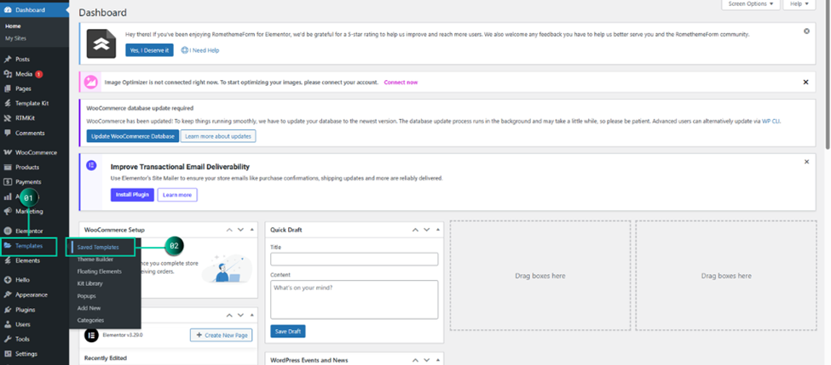This screenshot has height=365, width=831.
Task: Click the I Need Help link
Action: pos(199,50)
